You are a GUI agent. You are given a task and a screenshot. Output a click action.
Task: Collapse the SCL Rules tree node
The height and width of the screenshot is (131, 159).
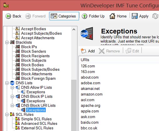click(7, 114)
